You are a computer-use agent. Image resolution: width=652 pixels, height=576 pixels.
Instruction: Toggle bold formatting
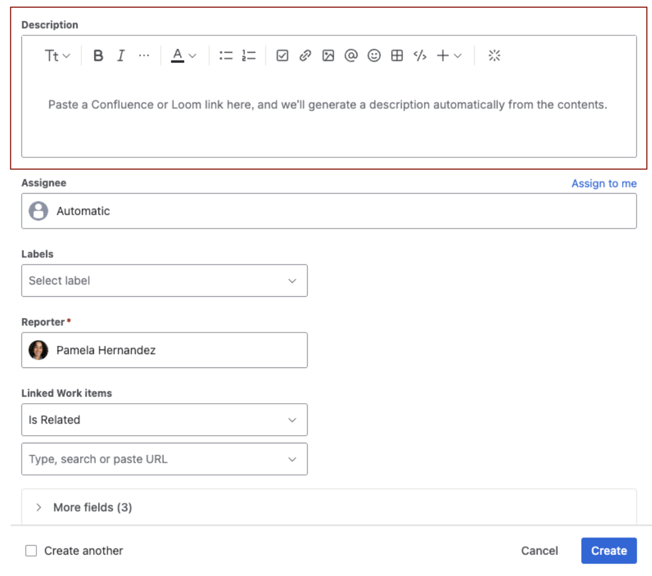click(98, 55)
